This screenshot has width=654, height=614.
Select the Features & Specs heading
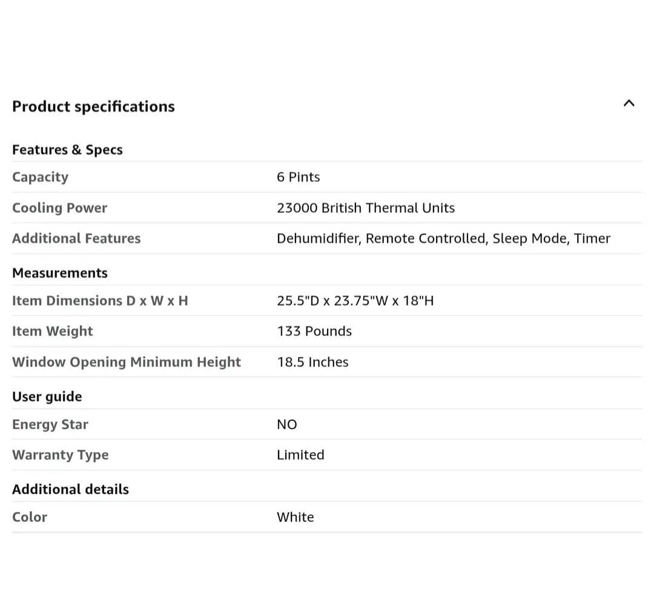coord(67,150)
